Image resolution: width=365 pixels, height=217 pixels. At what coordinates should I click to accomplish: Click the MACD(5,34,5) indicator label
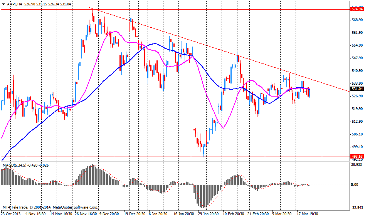tap(14, 165)
